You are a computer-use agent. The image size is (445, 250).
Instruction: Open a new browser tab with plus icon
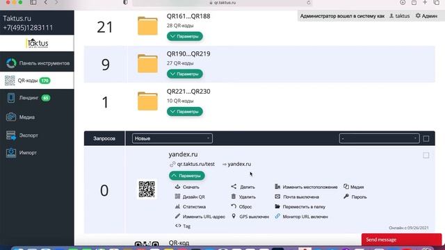coord(425,2)
